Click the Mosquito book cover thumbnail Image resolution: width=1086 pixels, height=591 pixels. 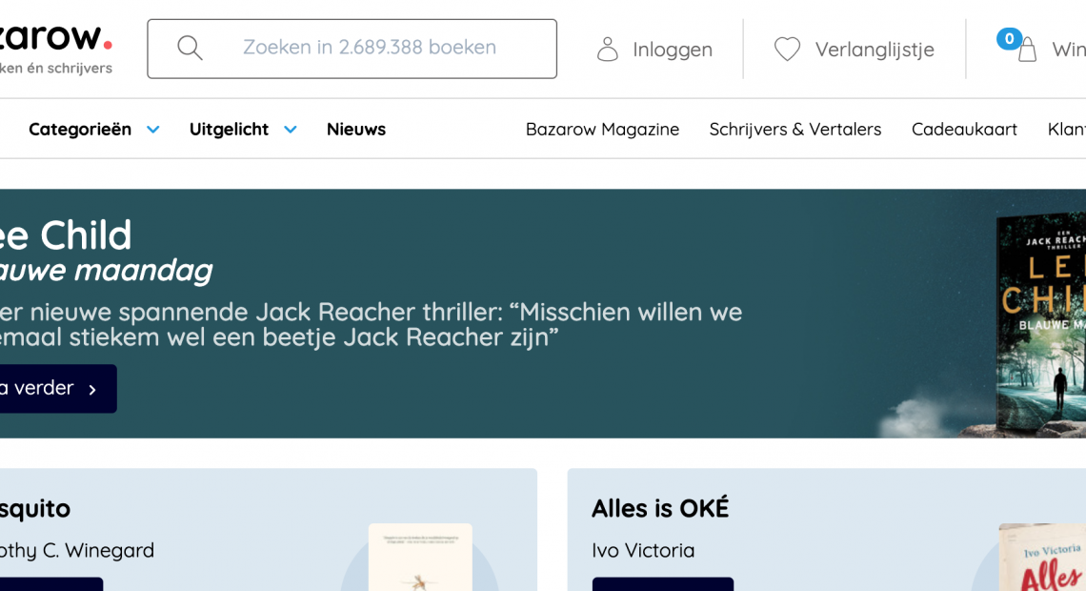point(420,557)
